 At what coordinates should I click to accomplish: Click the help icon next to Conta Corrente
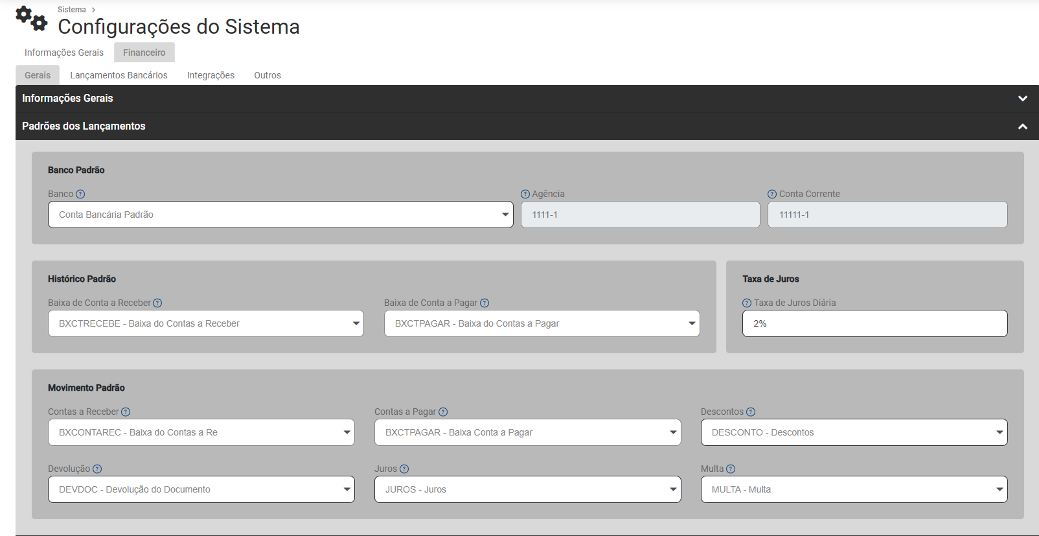coord(772,194)
